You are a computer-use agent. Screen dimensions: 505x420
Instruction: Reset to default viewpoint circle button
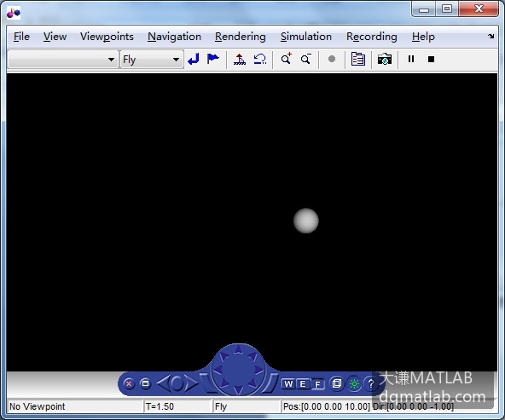pos(177,383)
